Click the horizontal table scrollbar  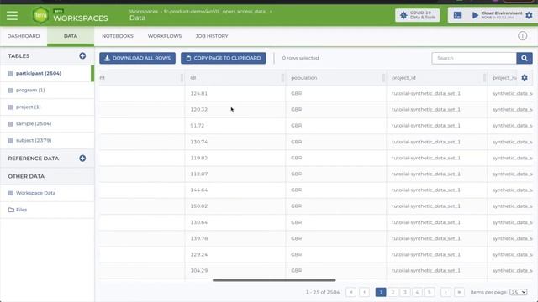click(274, 280)
